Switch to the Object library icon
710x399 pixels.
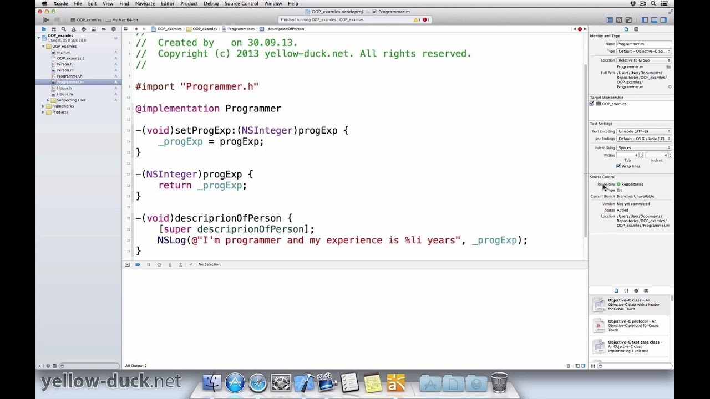[636, 290]
